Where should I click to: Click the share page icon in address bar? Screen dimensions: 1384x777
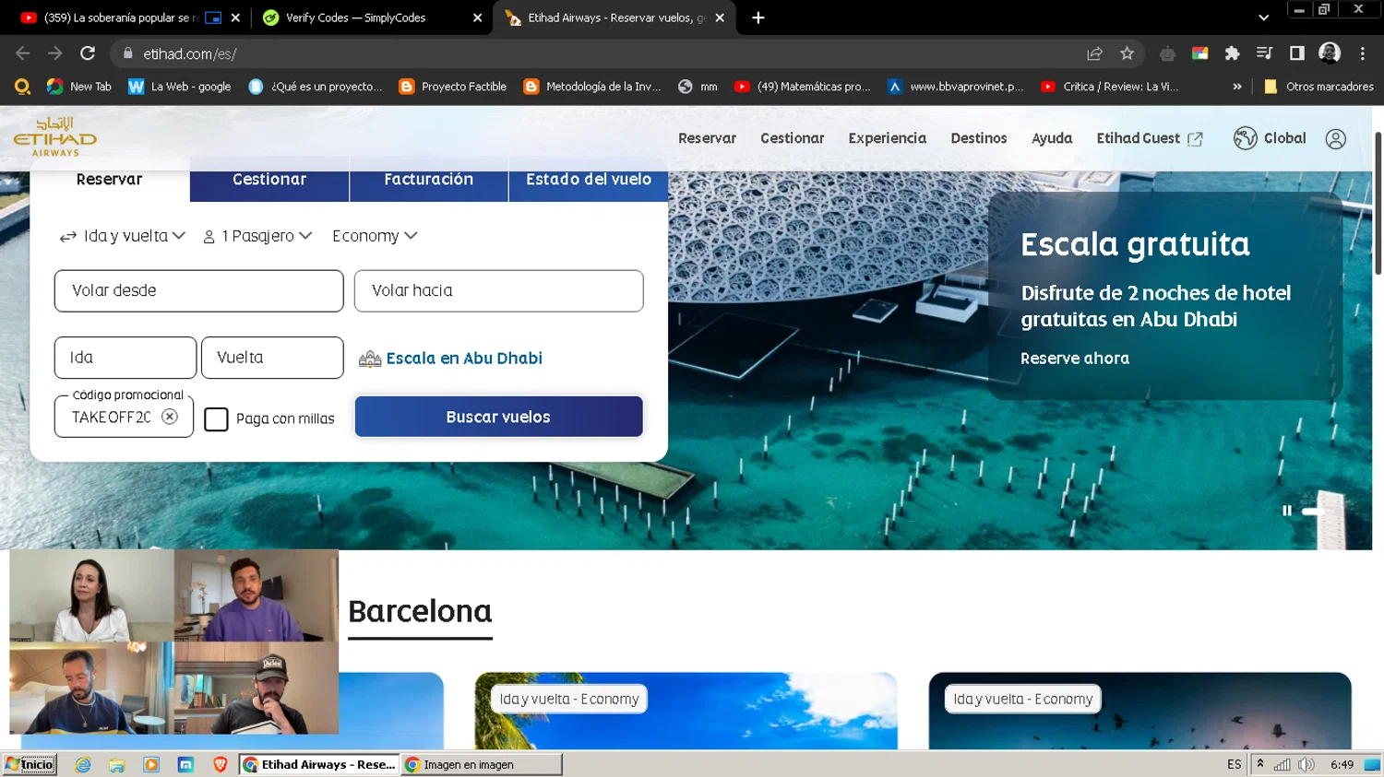pyautogui.click(x=1094, y=53)
